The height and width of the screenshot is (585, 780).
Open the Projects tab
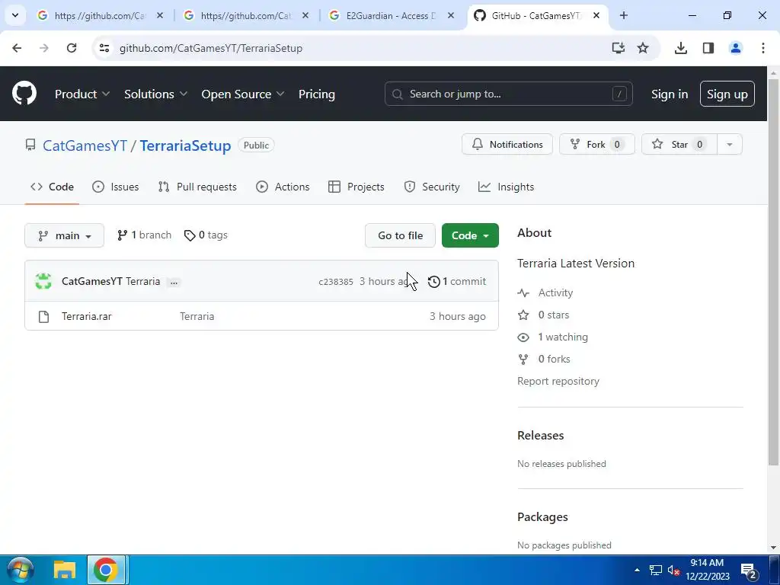(356, 187)
